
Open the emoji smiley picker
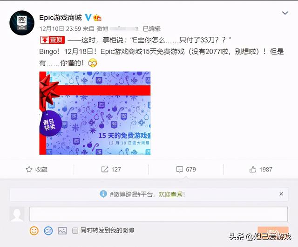34,231
